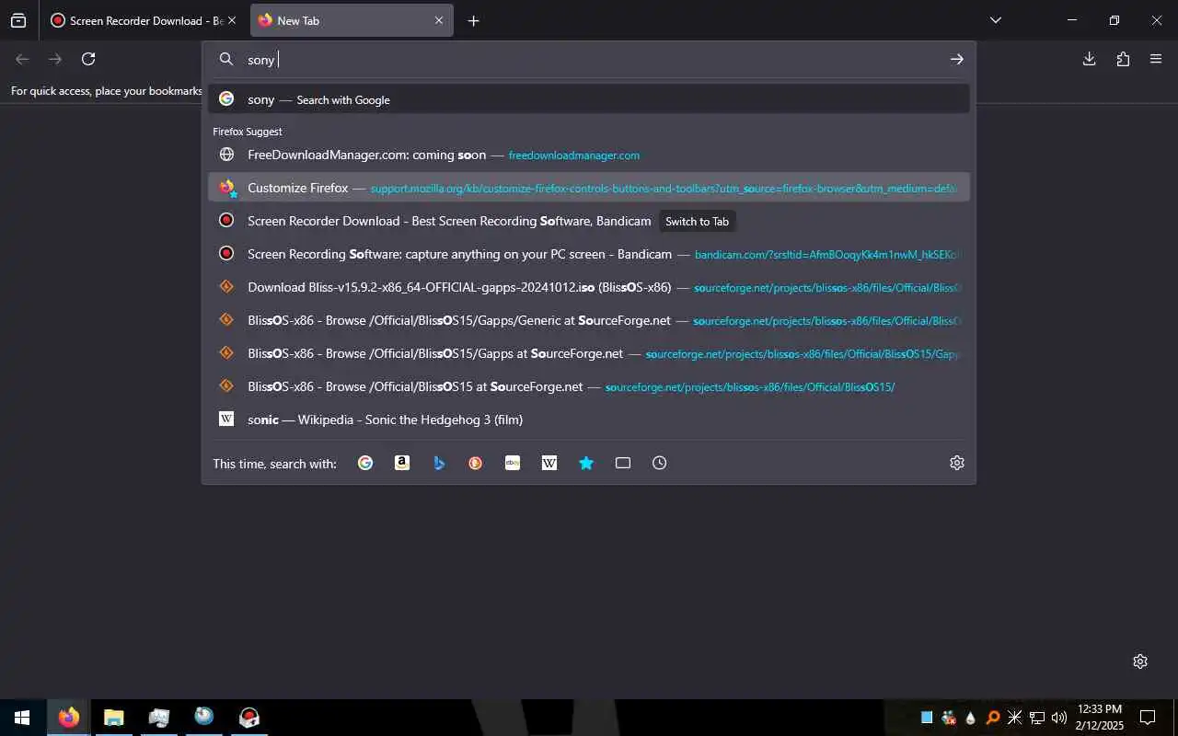Screen dimensions: 1178x736
Task: Click the address bar input with 'sony'
Action: coord(589,59)
